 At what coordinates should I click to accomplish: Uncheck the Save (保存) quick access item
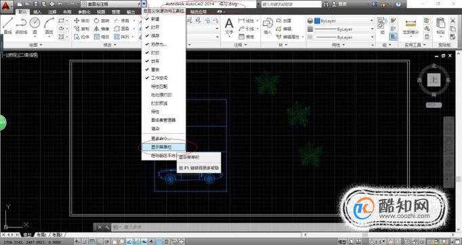point(163,36)
